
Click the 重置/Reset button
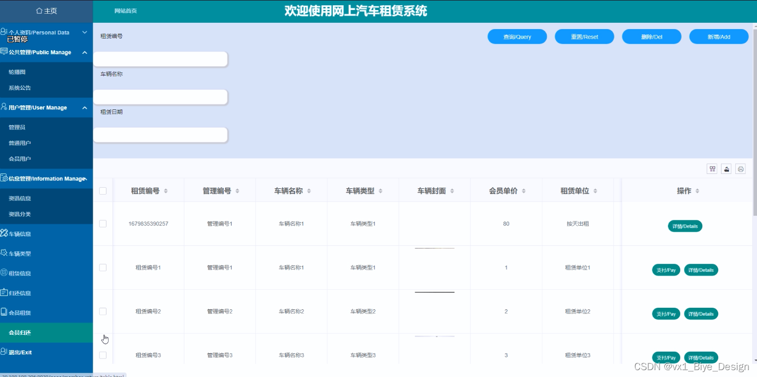click(x=584, y=36)
